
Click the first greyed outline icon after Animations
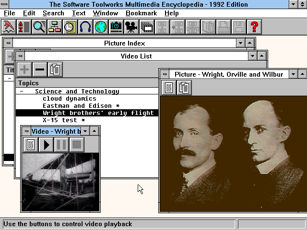click(162, 27)
